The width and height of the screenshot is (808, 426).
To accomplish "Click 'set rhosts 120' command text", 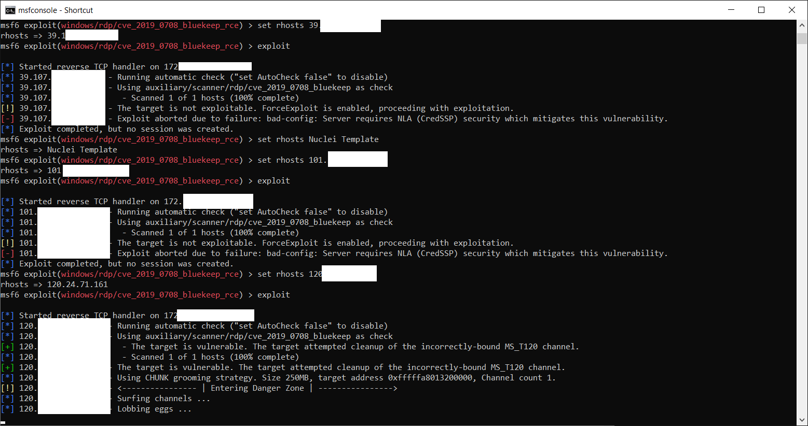I will click(290, 274).
